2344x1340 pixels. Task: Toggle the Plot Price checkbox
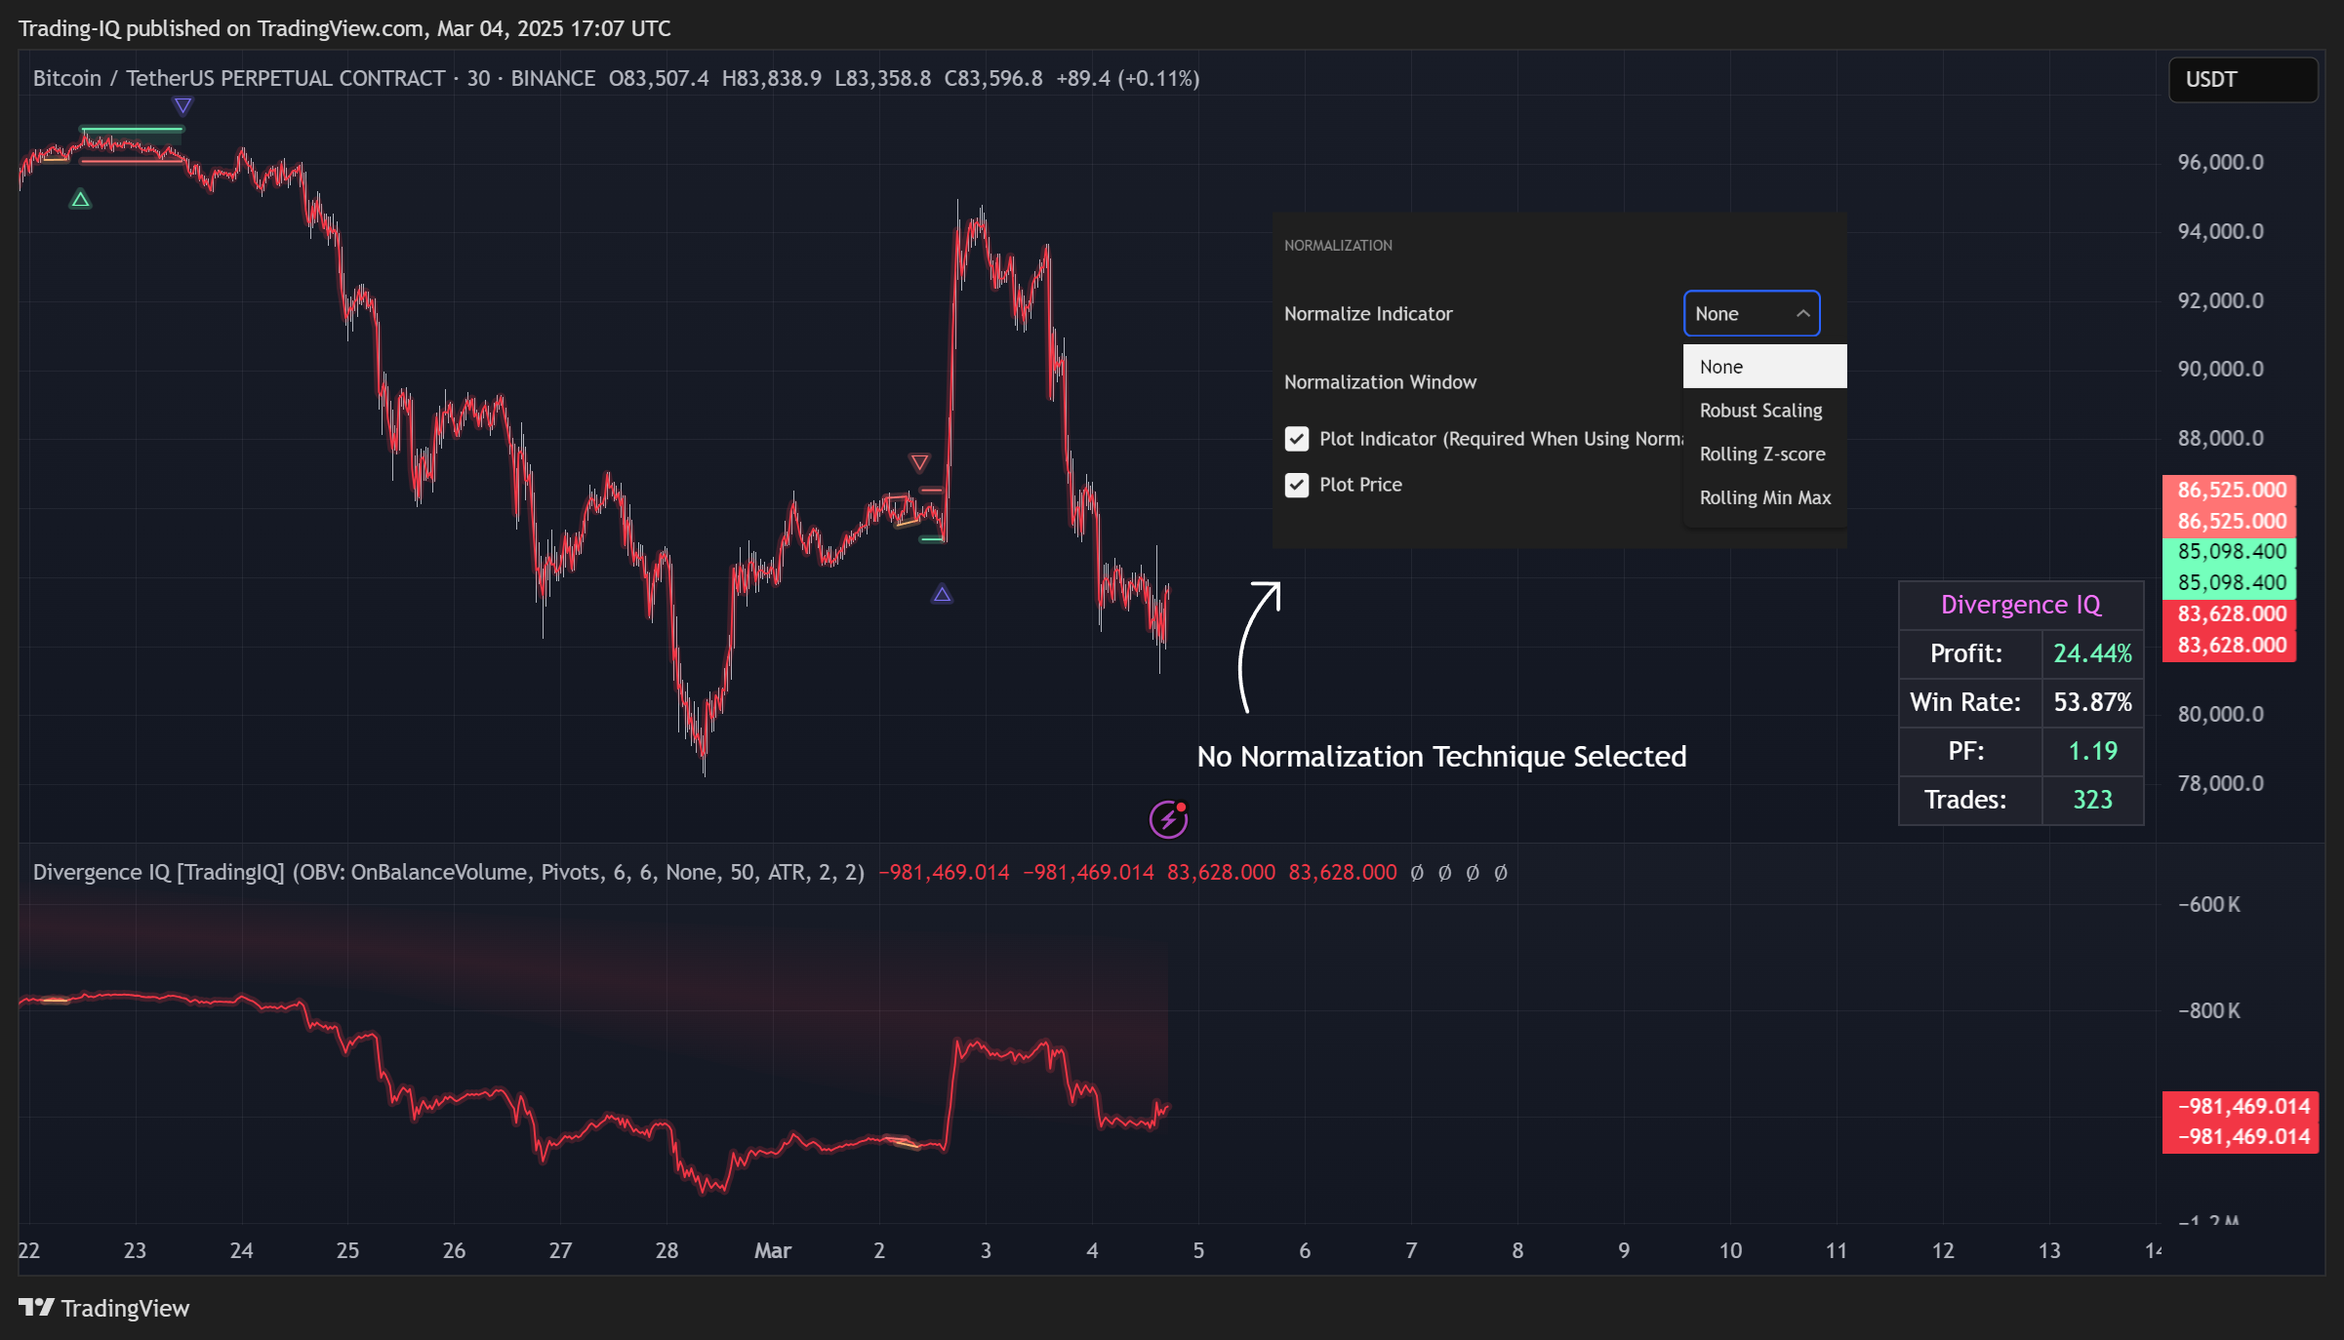click(x=1296, y=485)
